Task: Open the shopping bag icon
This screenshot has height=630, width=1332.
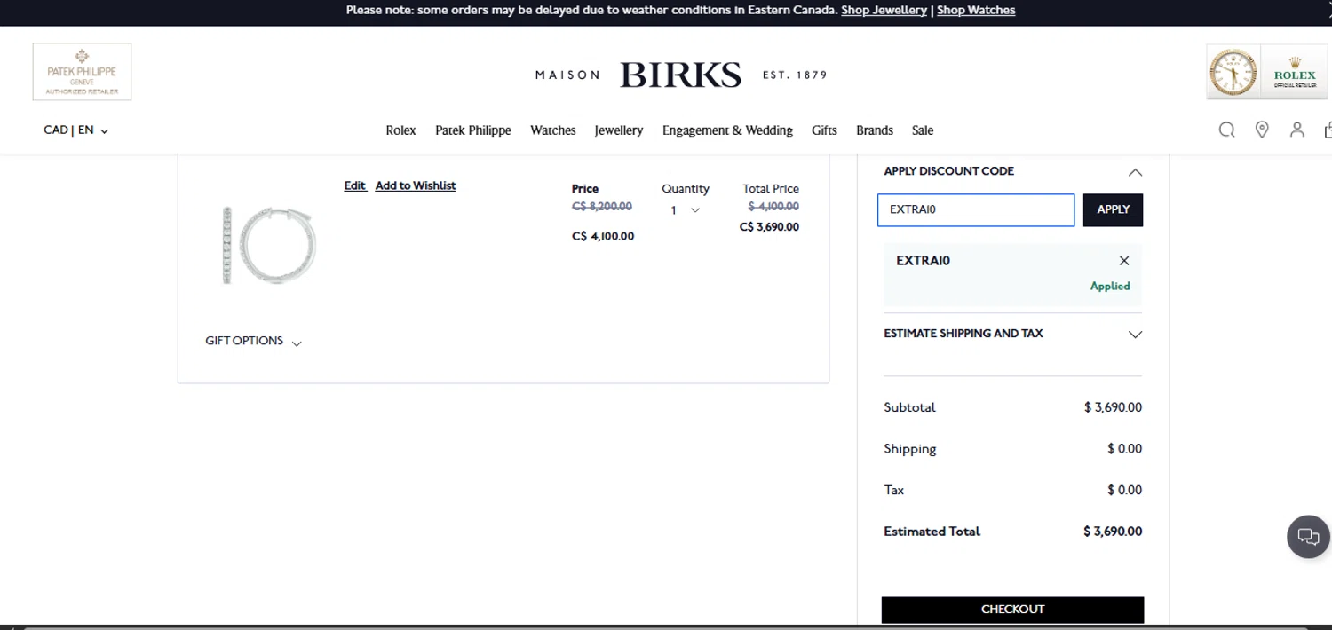Action: point(1328,130)
